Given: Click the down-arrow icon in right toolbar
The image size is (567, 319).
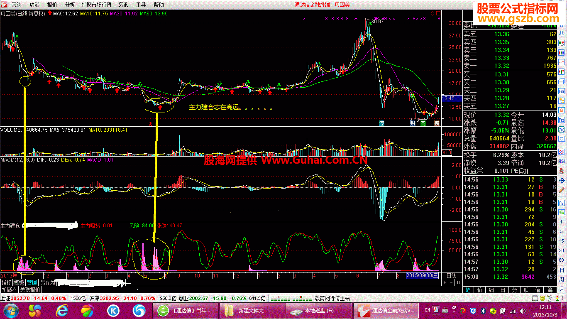Looking at the screenshot, I should (x=561, y=33).
